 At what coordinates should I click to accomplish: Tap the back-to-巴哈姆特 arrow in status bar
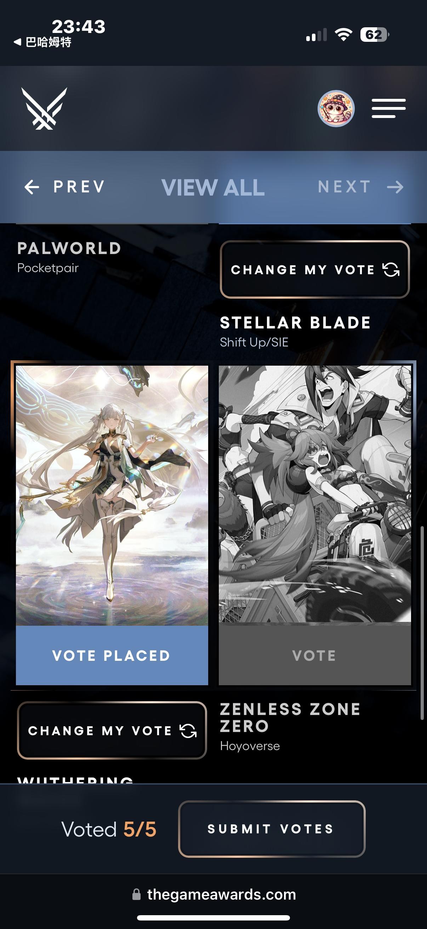click(17, 42)
